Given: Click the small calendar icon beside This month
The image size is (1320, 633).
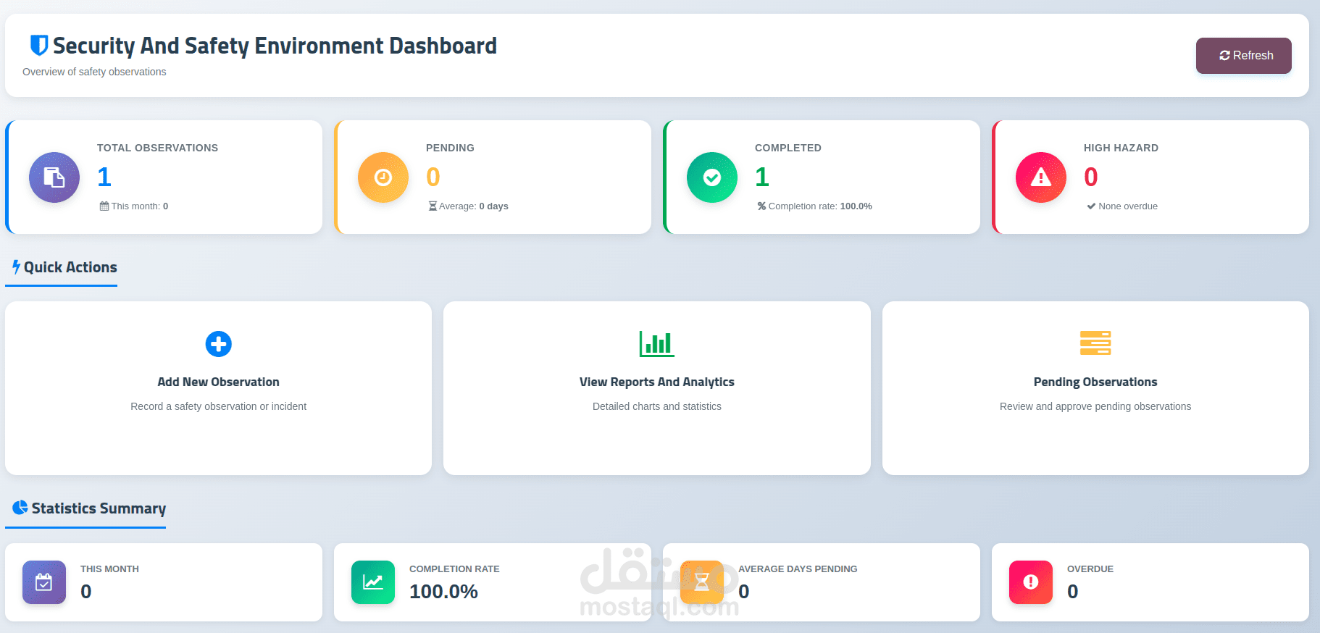Looking at the screenshot, I should coord(104,206).
